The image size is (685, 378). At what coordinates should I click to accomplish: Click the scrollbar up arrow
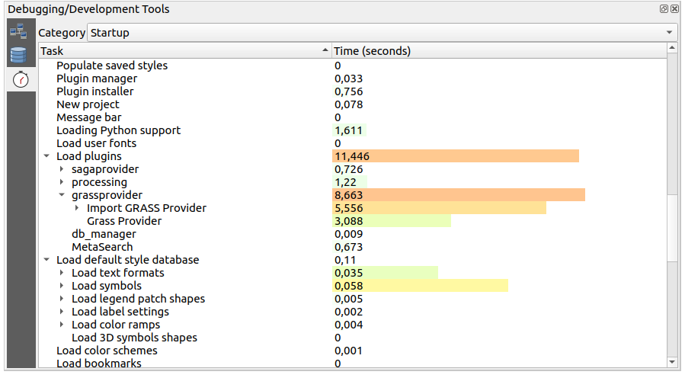672,49
